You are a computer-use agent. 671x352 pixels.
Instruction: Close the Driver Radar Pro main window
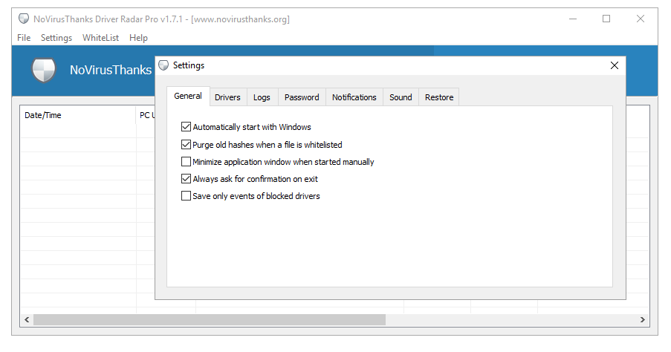tap(641, 19)
